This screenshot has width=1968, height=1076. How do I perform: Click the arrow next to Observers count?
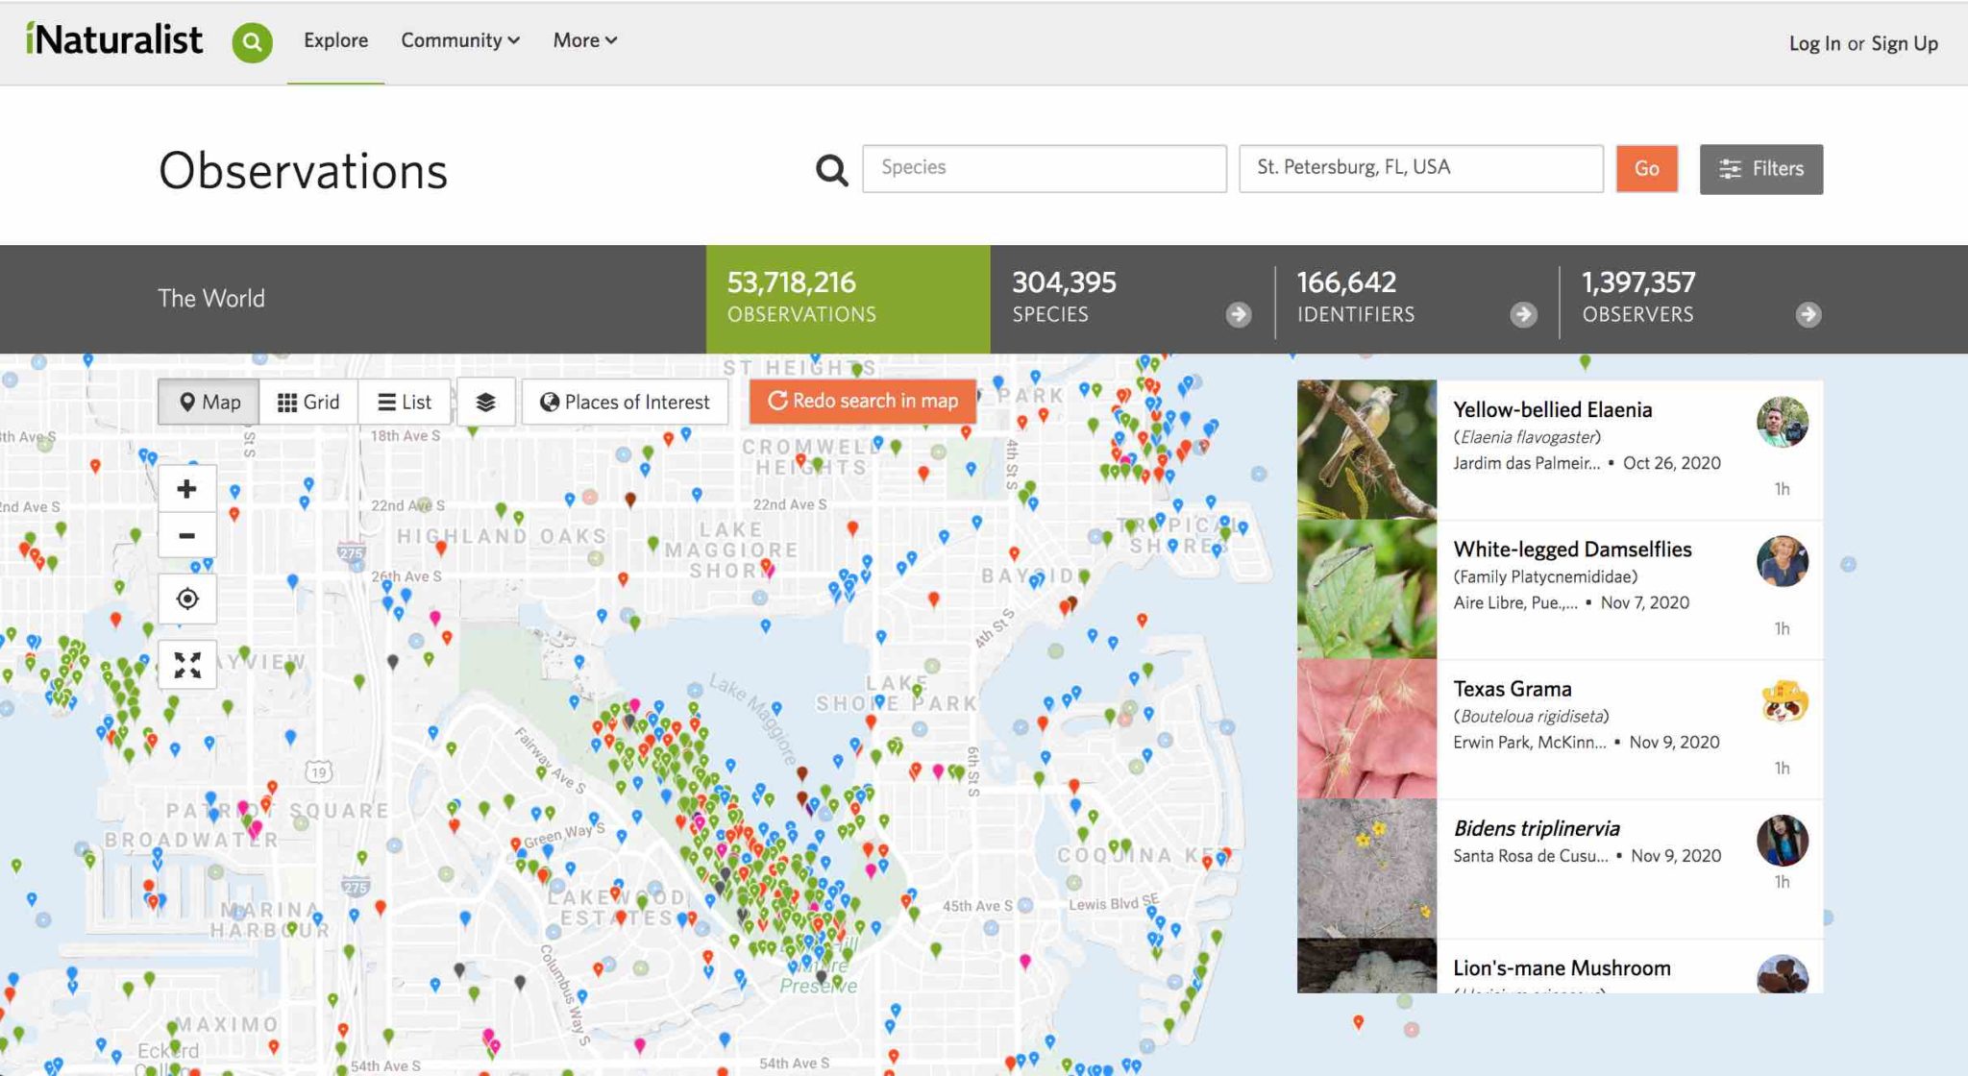pos(1808,314)
